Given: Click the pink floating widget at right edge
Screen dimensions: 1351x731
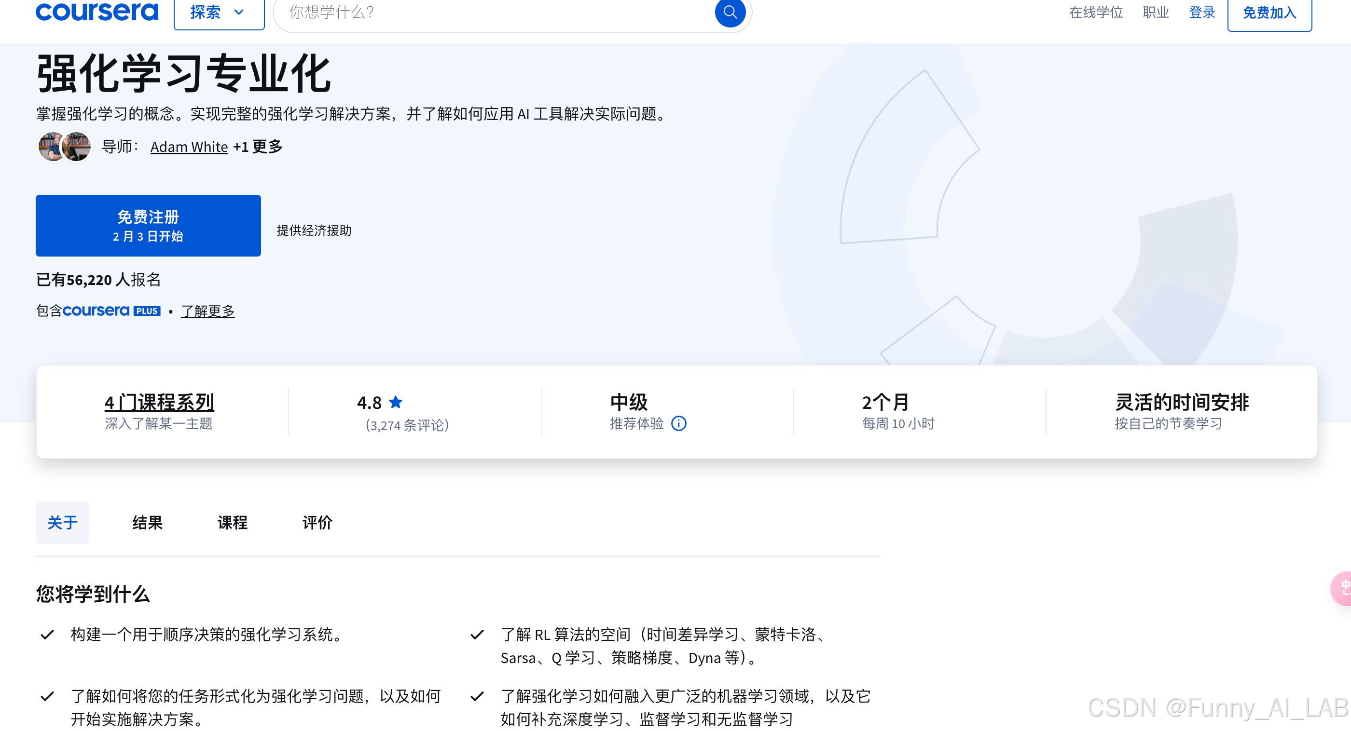Looking at the screenshot, I should point(1342,588).
